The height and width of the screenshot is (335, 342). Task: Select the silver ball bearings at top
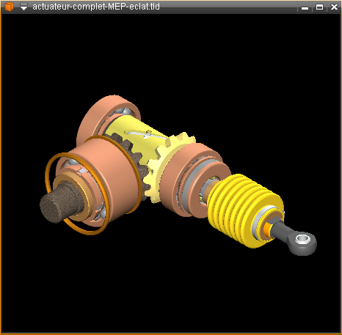point(123,111)
